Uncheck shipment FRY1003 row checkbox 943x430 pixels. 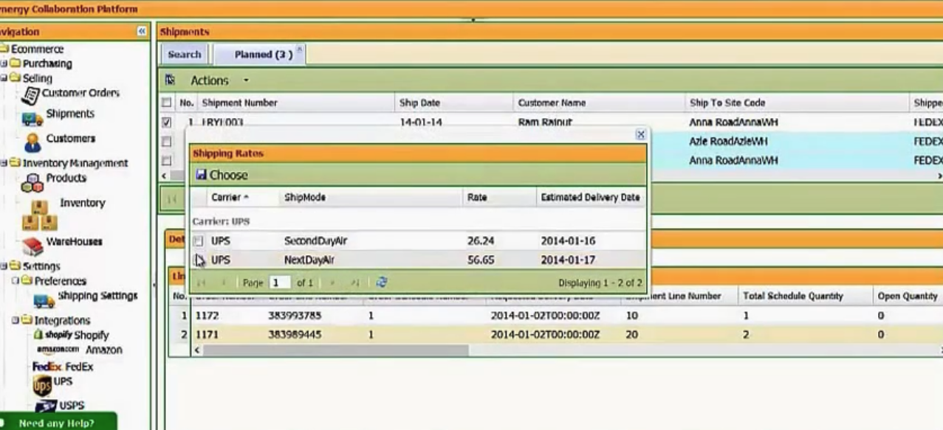pyautogui.click(x=167, y=122)
